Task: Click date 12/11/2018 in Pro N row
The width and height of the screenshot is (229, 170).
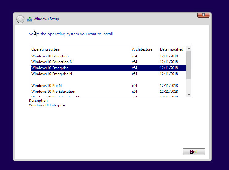Action: [x=169, y=86]
